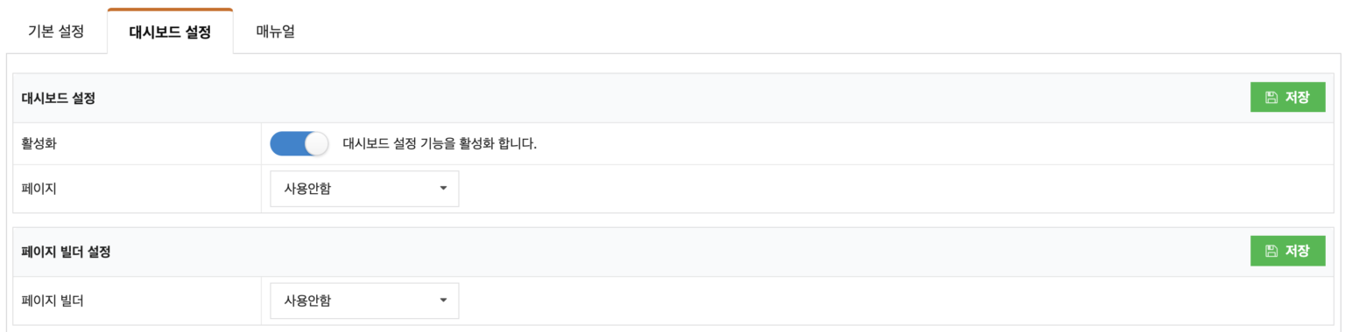The height and width of the screenshot is (332, 1345).
Task: Click the 페이지 빌더 설정 section header title
Action: [x=66, y=252]
